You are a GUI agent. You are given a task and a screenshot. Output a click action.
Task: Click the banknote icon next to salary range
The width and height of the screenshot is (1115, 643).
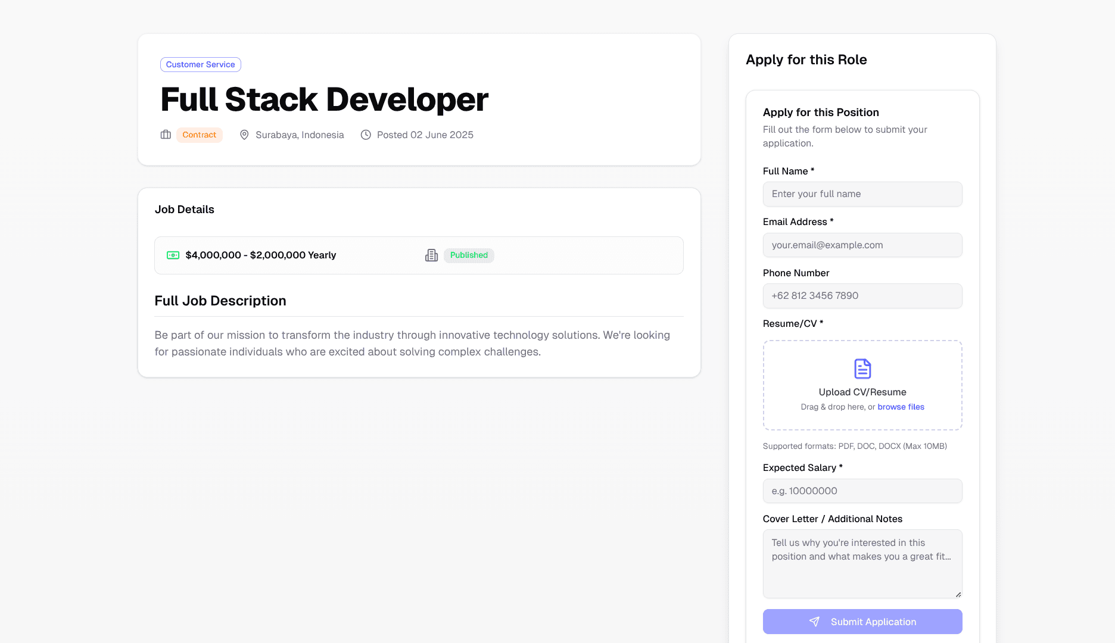click(173, 255)
